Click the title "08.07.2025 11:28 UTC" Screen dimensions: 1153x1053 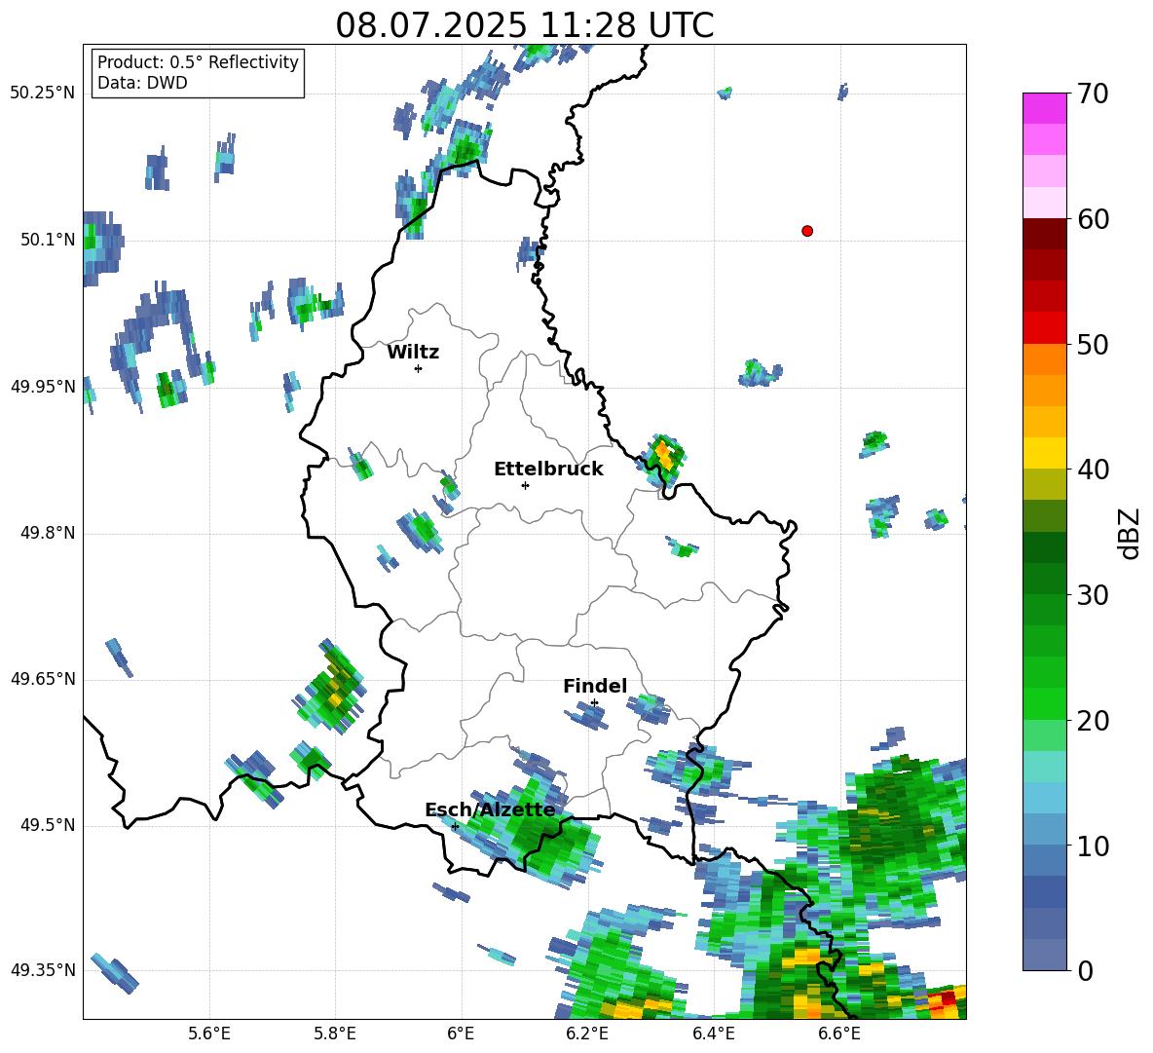tap(524, 25)
